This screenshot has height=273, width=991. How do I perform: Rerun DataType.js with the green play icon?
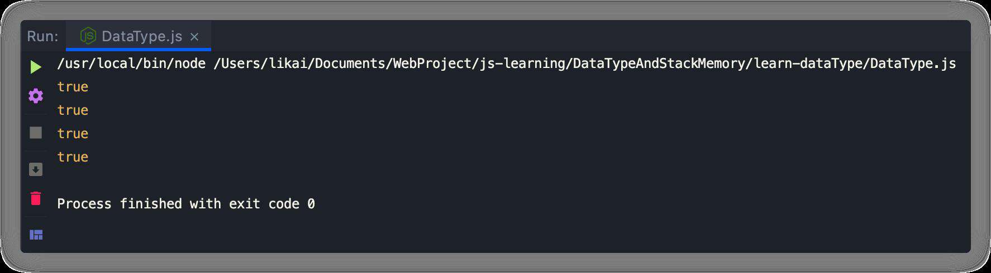click(x=36, y=67)
